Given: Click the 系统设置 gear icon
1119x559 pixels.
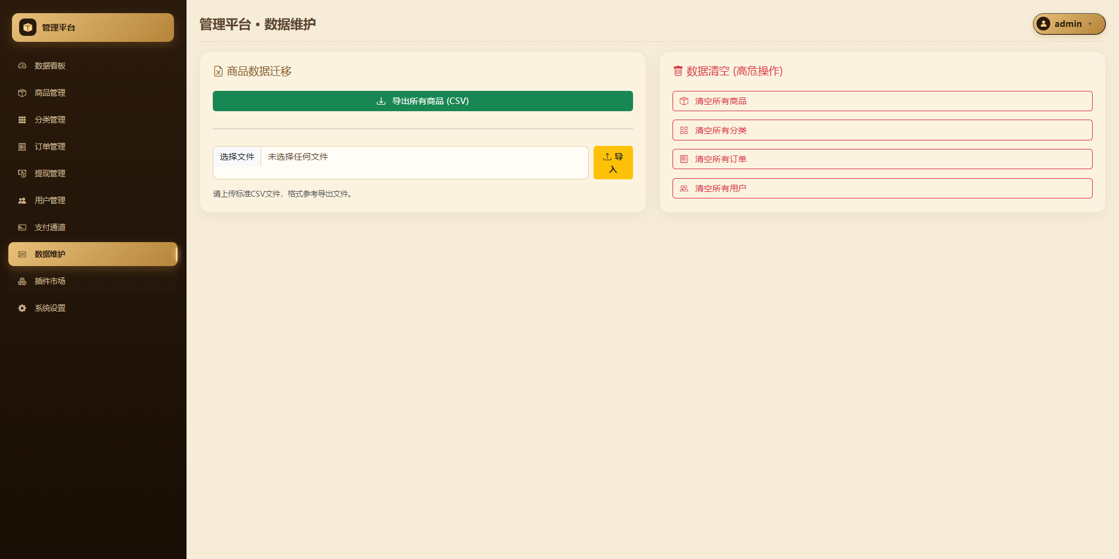Looking at the screenshot, I should pos(22,308).
